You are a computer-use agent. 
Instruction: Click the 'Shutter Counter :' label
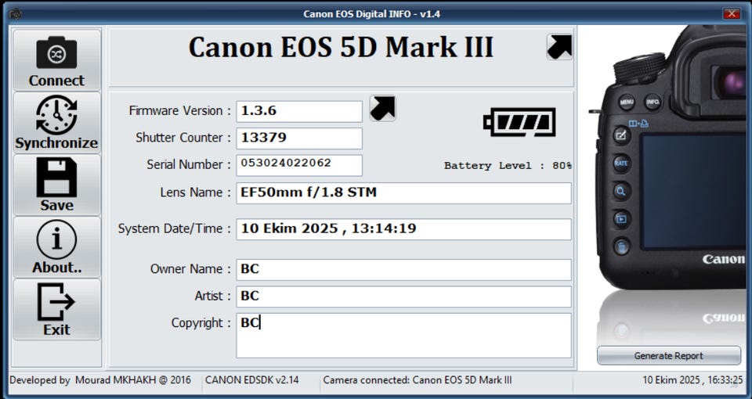click(x=183, y=138)
